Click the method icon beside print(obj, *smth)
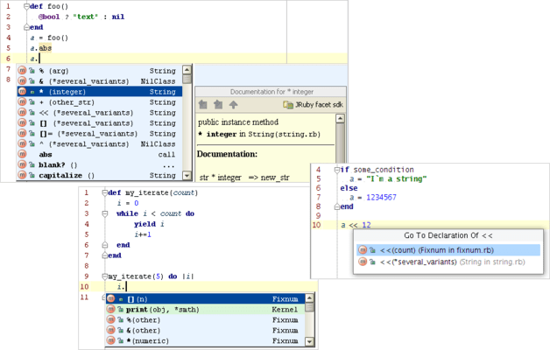550x350 pixels. coord(111,309)
